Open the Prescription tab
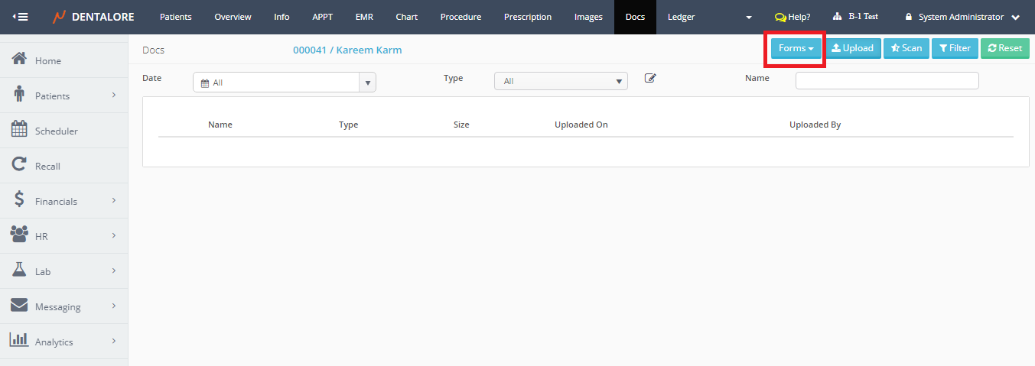 pos(527,17)
